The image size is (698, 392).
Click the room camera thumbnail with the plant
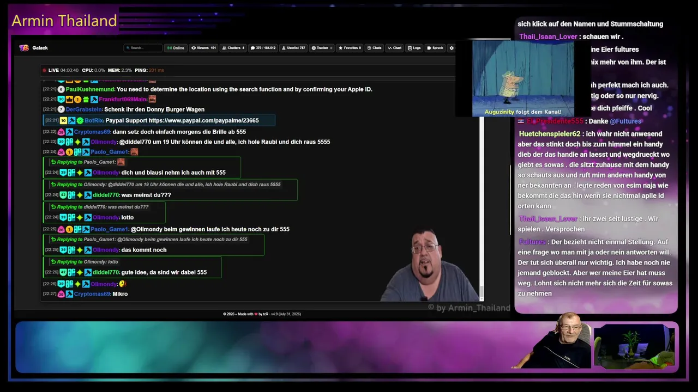point(634,347)
